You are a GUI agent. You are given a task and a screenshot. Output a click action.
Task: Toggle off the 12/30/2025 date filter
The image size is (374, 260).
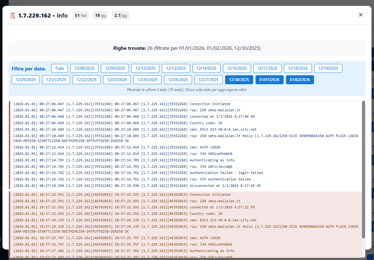point(239,80)
